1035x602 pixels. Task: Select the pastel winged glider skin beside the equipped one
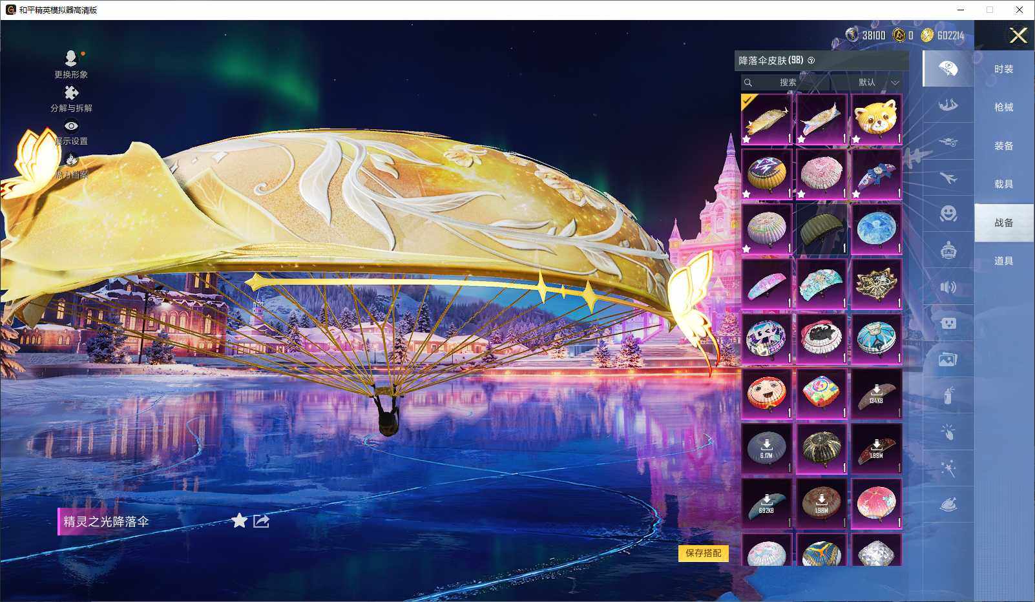(822, 119)
